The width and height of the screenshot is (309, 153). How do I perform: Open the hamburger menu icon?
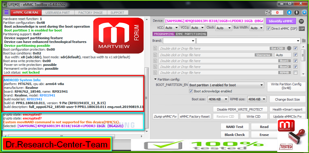point(6,12)
